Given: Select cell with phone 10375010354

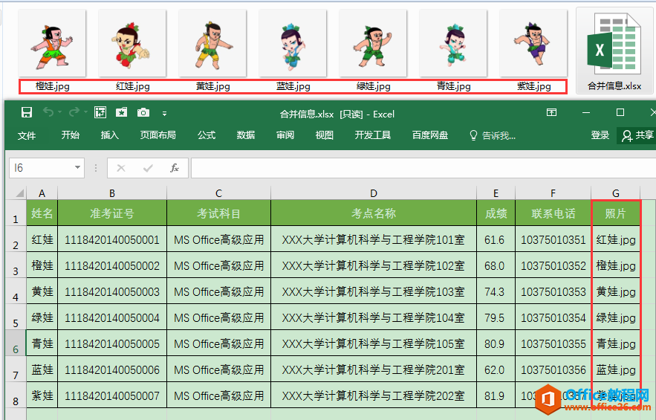Looking at the screenshot, I should (x=553, y=317).
